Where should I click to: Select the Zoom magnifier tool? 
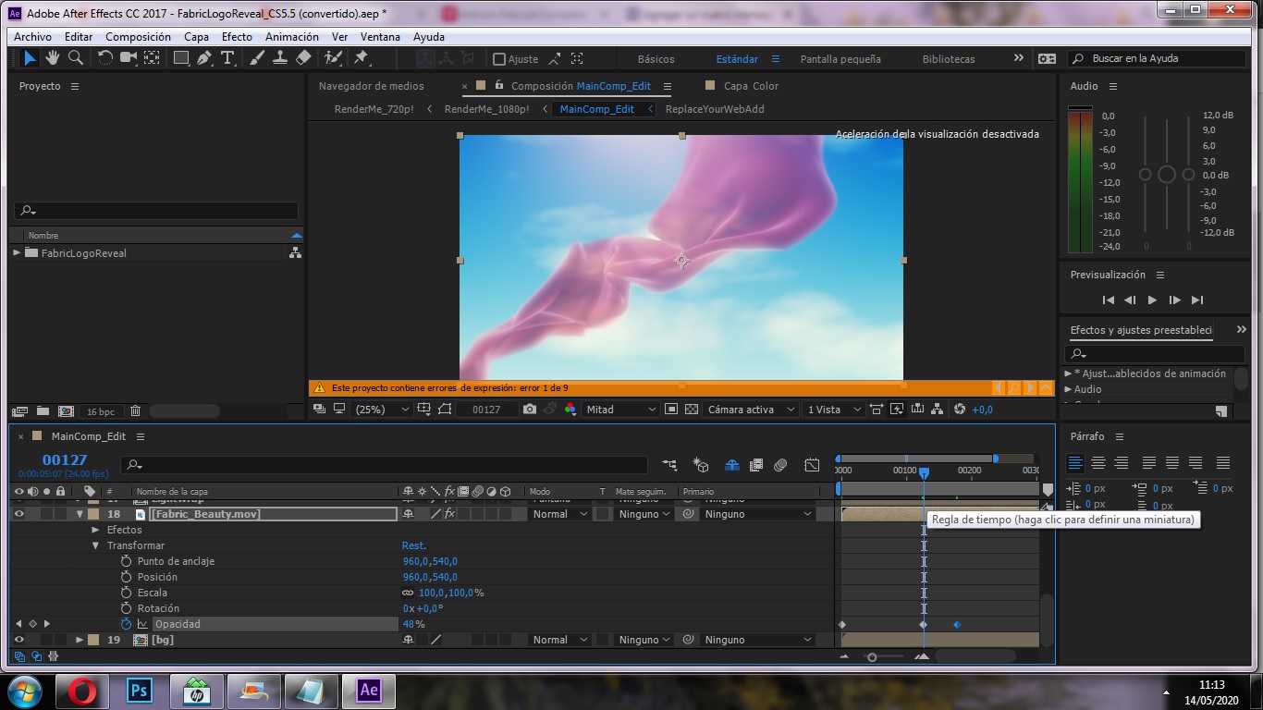pyautogui.click(x=76, y=57)
